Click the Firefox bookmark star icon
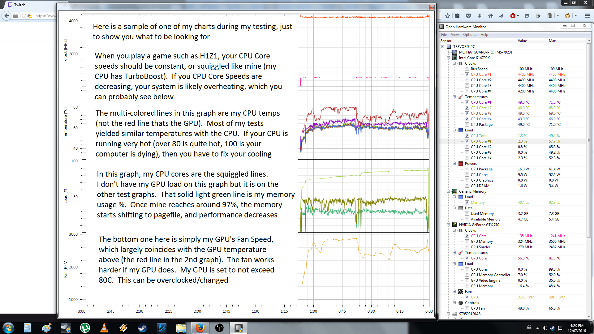This screenshot has width=594, height=334. pyautogui.click(x=447, y=16)
